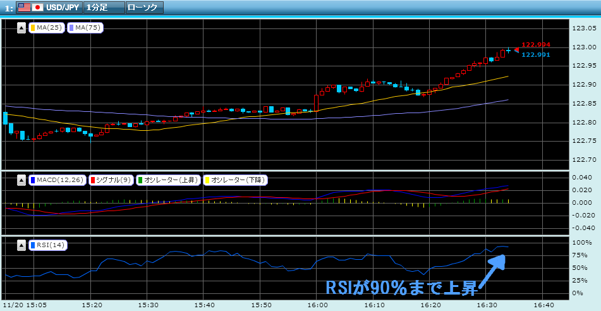Click the 123.05 price axis label

pos(584,28)
